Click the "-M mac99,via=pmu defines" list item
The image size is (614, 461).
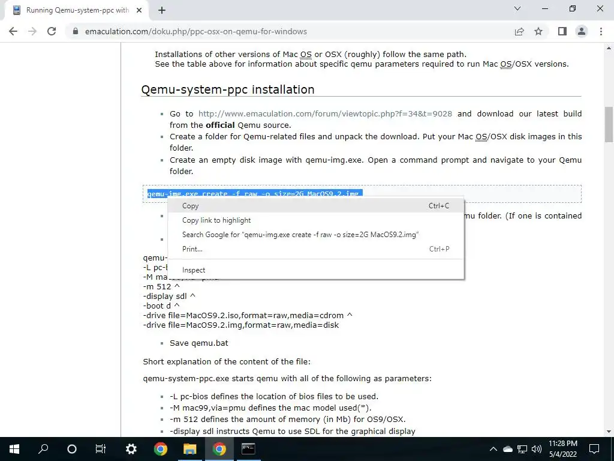[270, 408]
